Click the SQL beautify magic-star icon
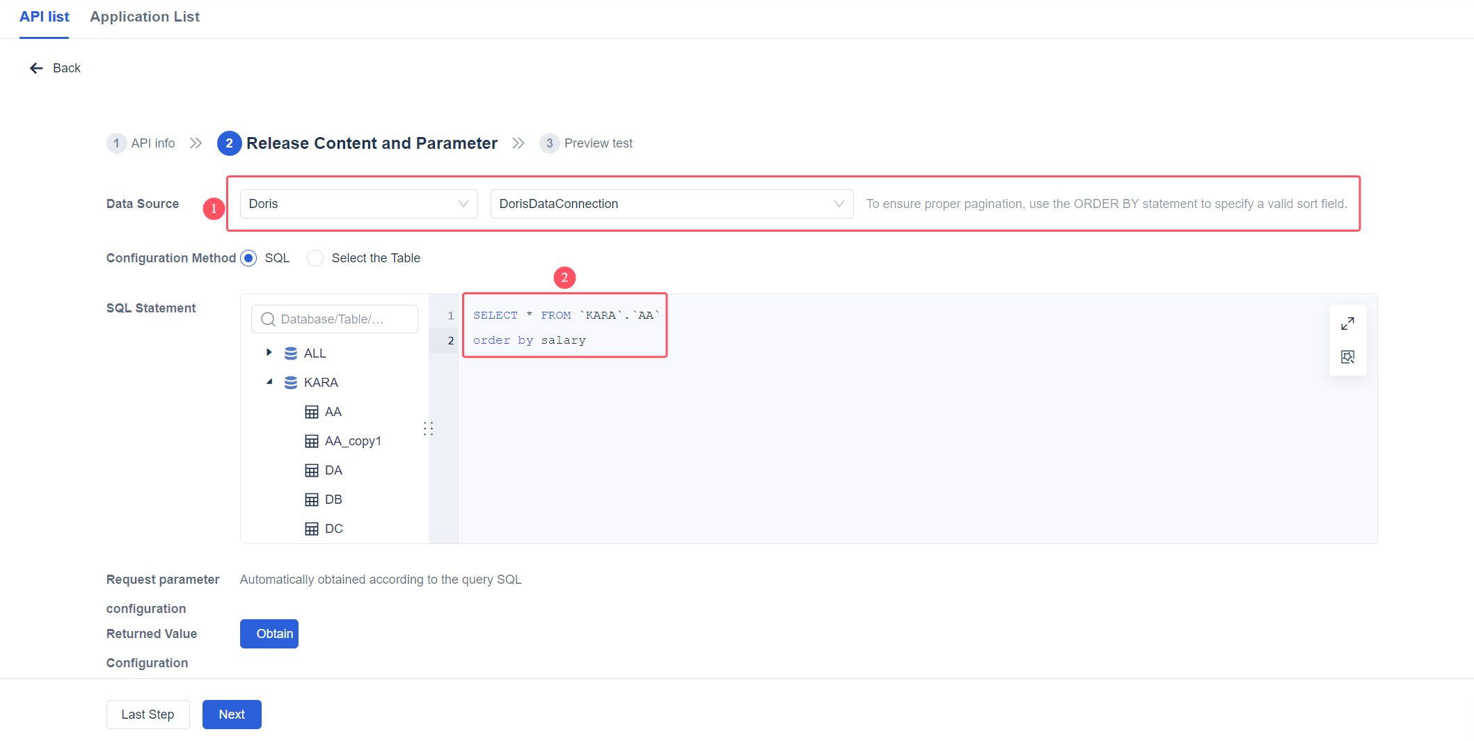Viewport: 1474px width, 741px height. click(1348, 357)
